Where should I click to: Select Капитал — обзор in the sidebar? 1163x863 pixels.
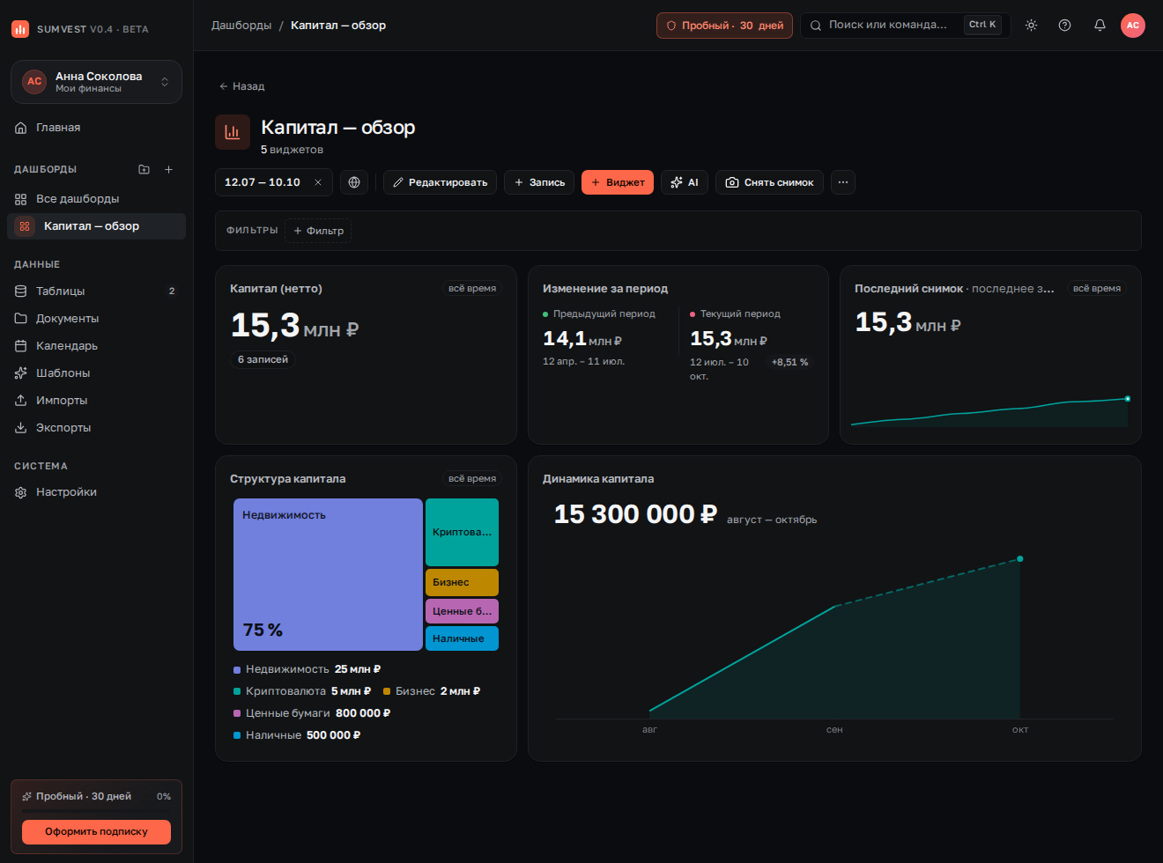tap(96, 226)
